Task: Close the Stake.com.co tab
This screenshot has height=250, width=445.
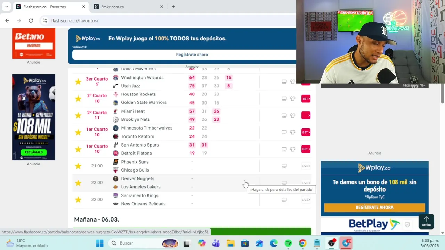Action: click(162, 7)
